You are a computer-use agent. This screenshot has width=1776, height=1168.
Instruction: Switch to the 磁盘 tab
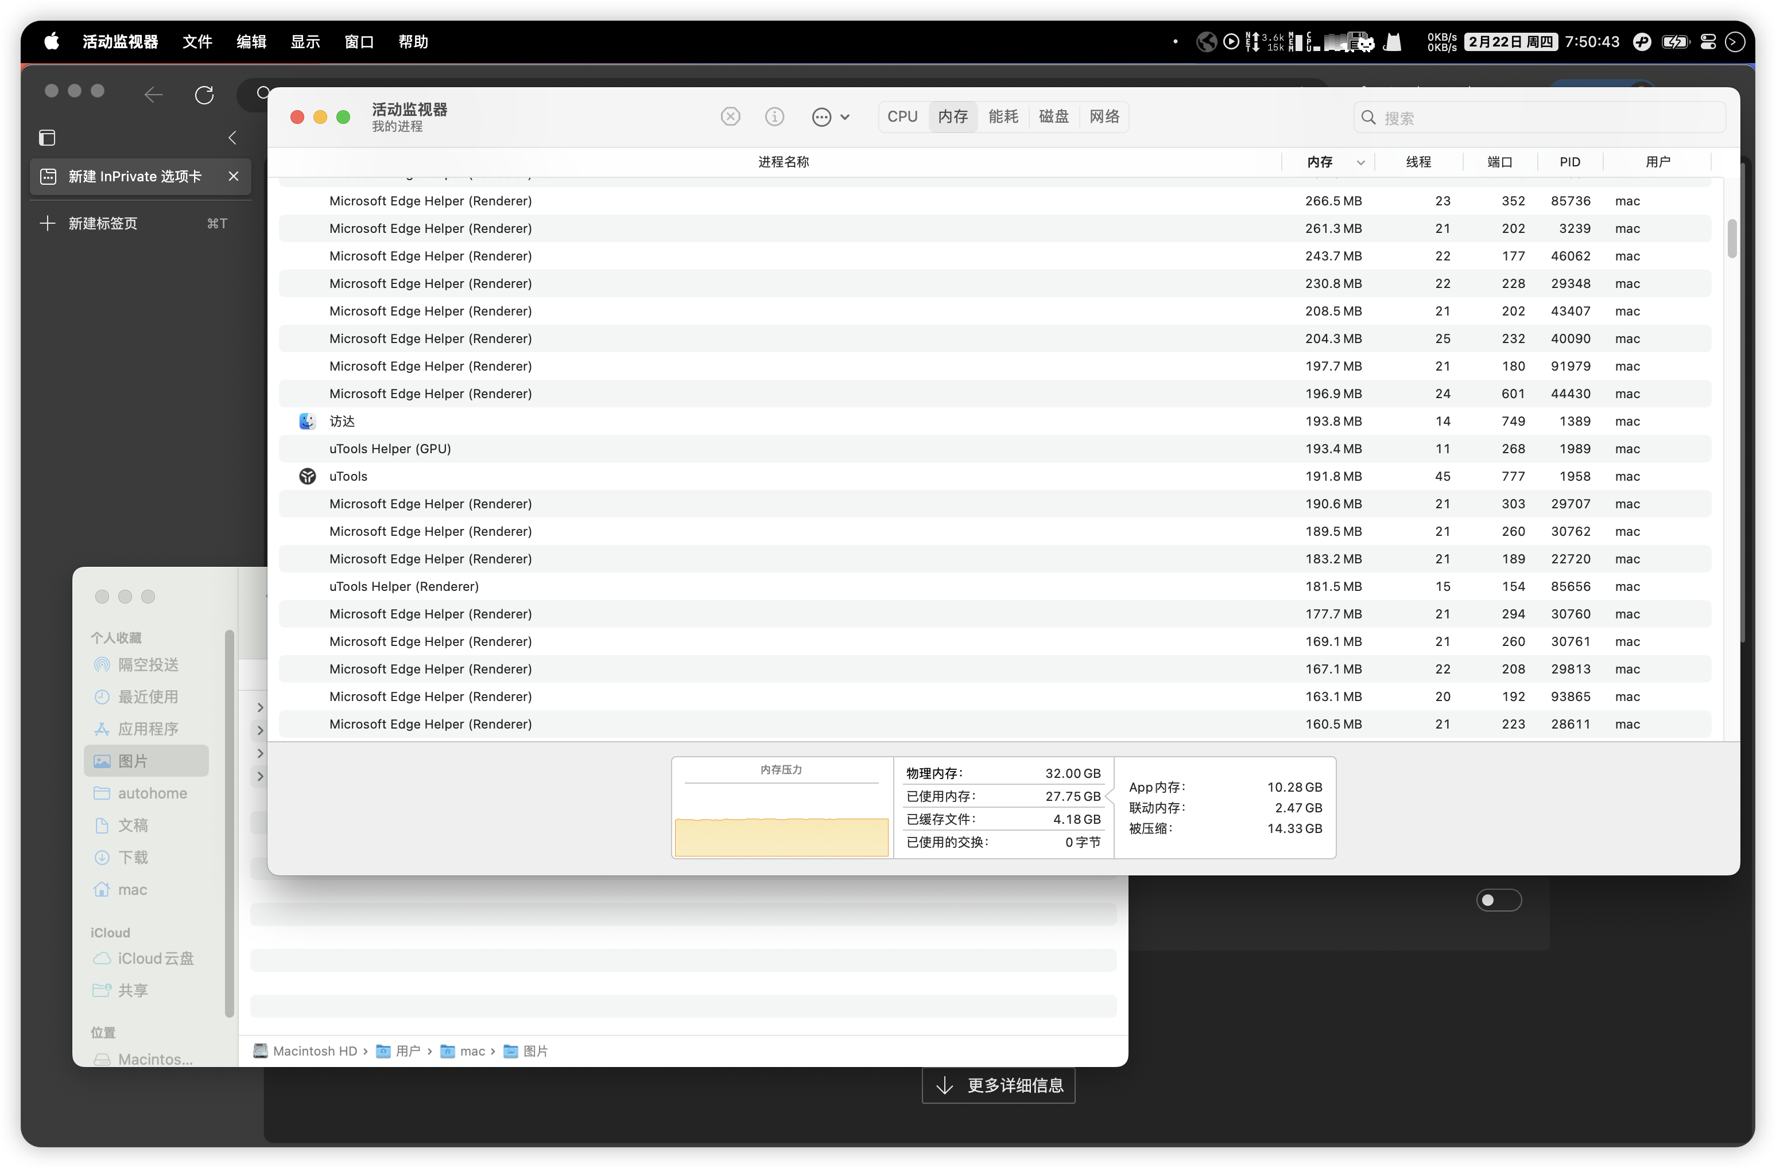tap(1053, 116)
